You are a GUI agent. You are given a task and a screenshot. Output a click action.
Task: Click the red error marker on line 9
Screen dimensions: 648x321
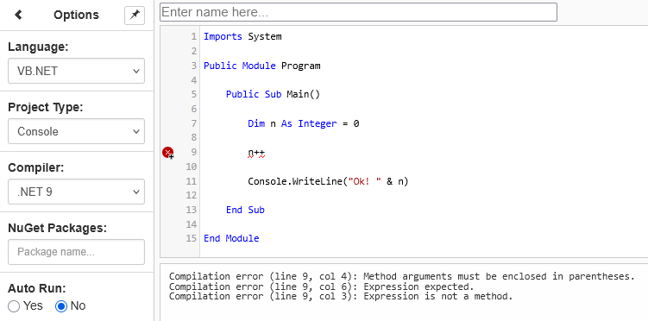pyautogui.click(x=167, y=153)
